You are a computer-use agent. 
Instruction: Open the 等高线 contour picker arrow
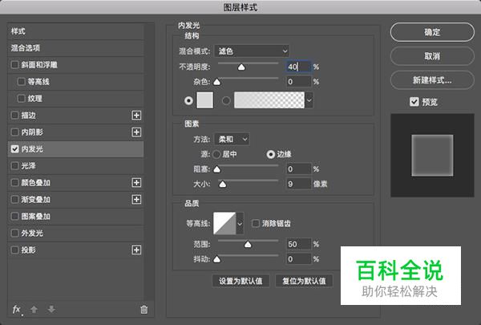[x=240, y=223]
